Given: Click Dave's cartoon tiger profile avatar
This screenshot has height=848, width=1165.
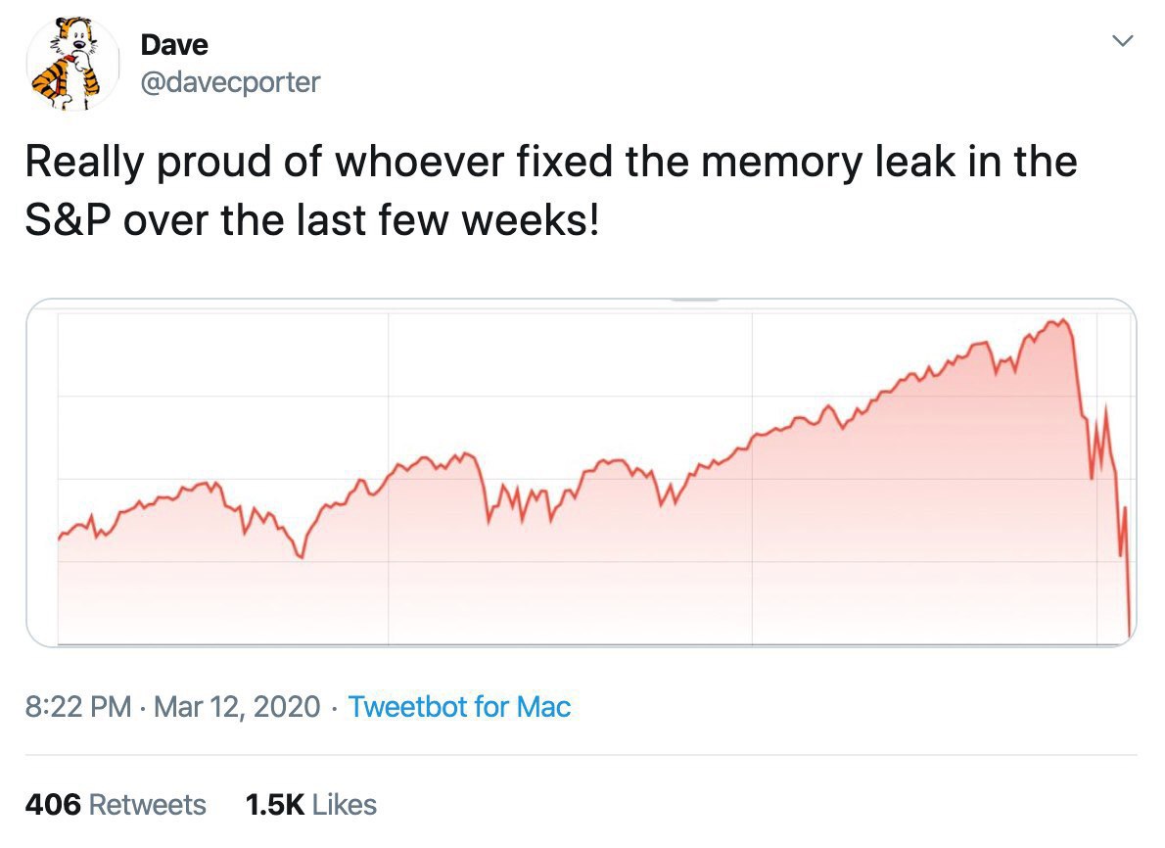Looking at the screenshot, I should [66, 64].
